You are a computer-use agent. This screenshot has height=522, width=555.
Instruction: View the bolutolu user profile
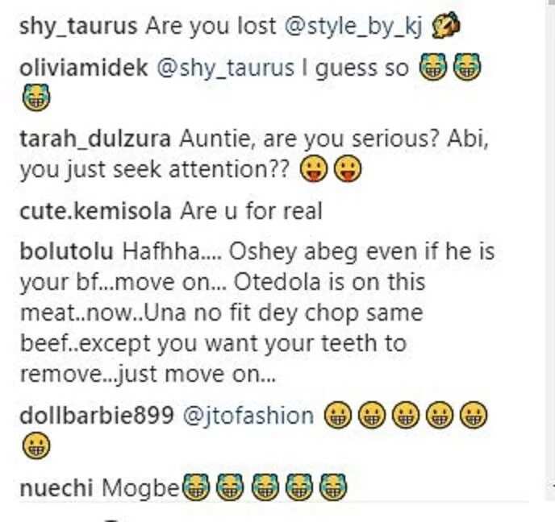(x=66, y=251)
